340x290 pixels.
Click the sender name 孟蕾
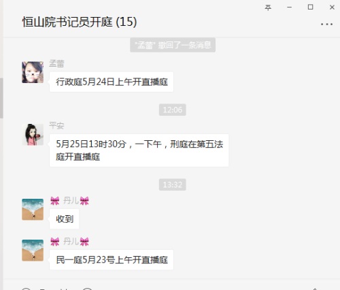[x=56, y=64]
